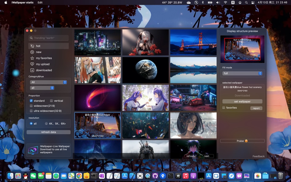291x182 pixels.
Task: Click the iWallpaper-Live Wallpaper app icon
Action: pyautogui.click(x=33, y=150)
